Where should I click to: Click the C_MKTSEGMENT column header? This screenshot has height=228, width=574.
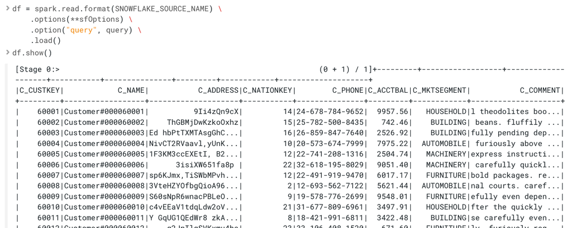tap(440, 91)
